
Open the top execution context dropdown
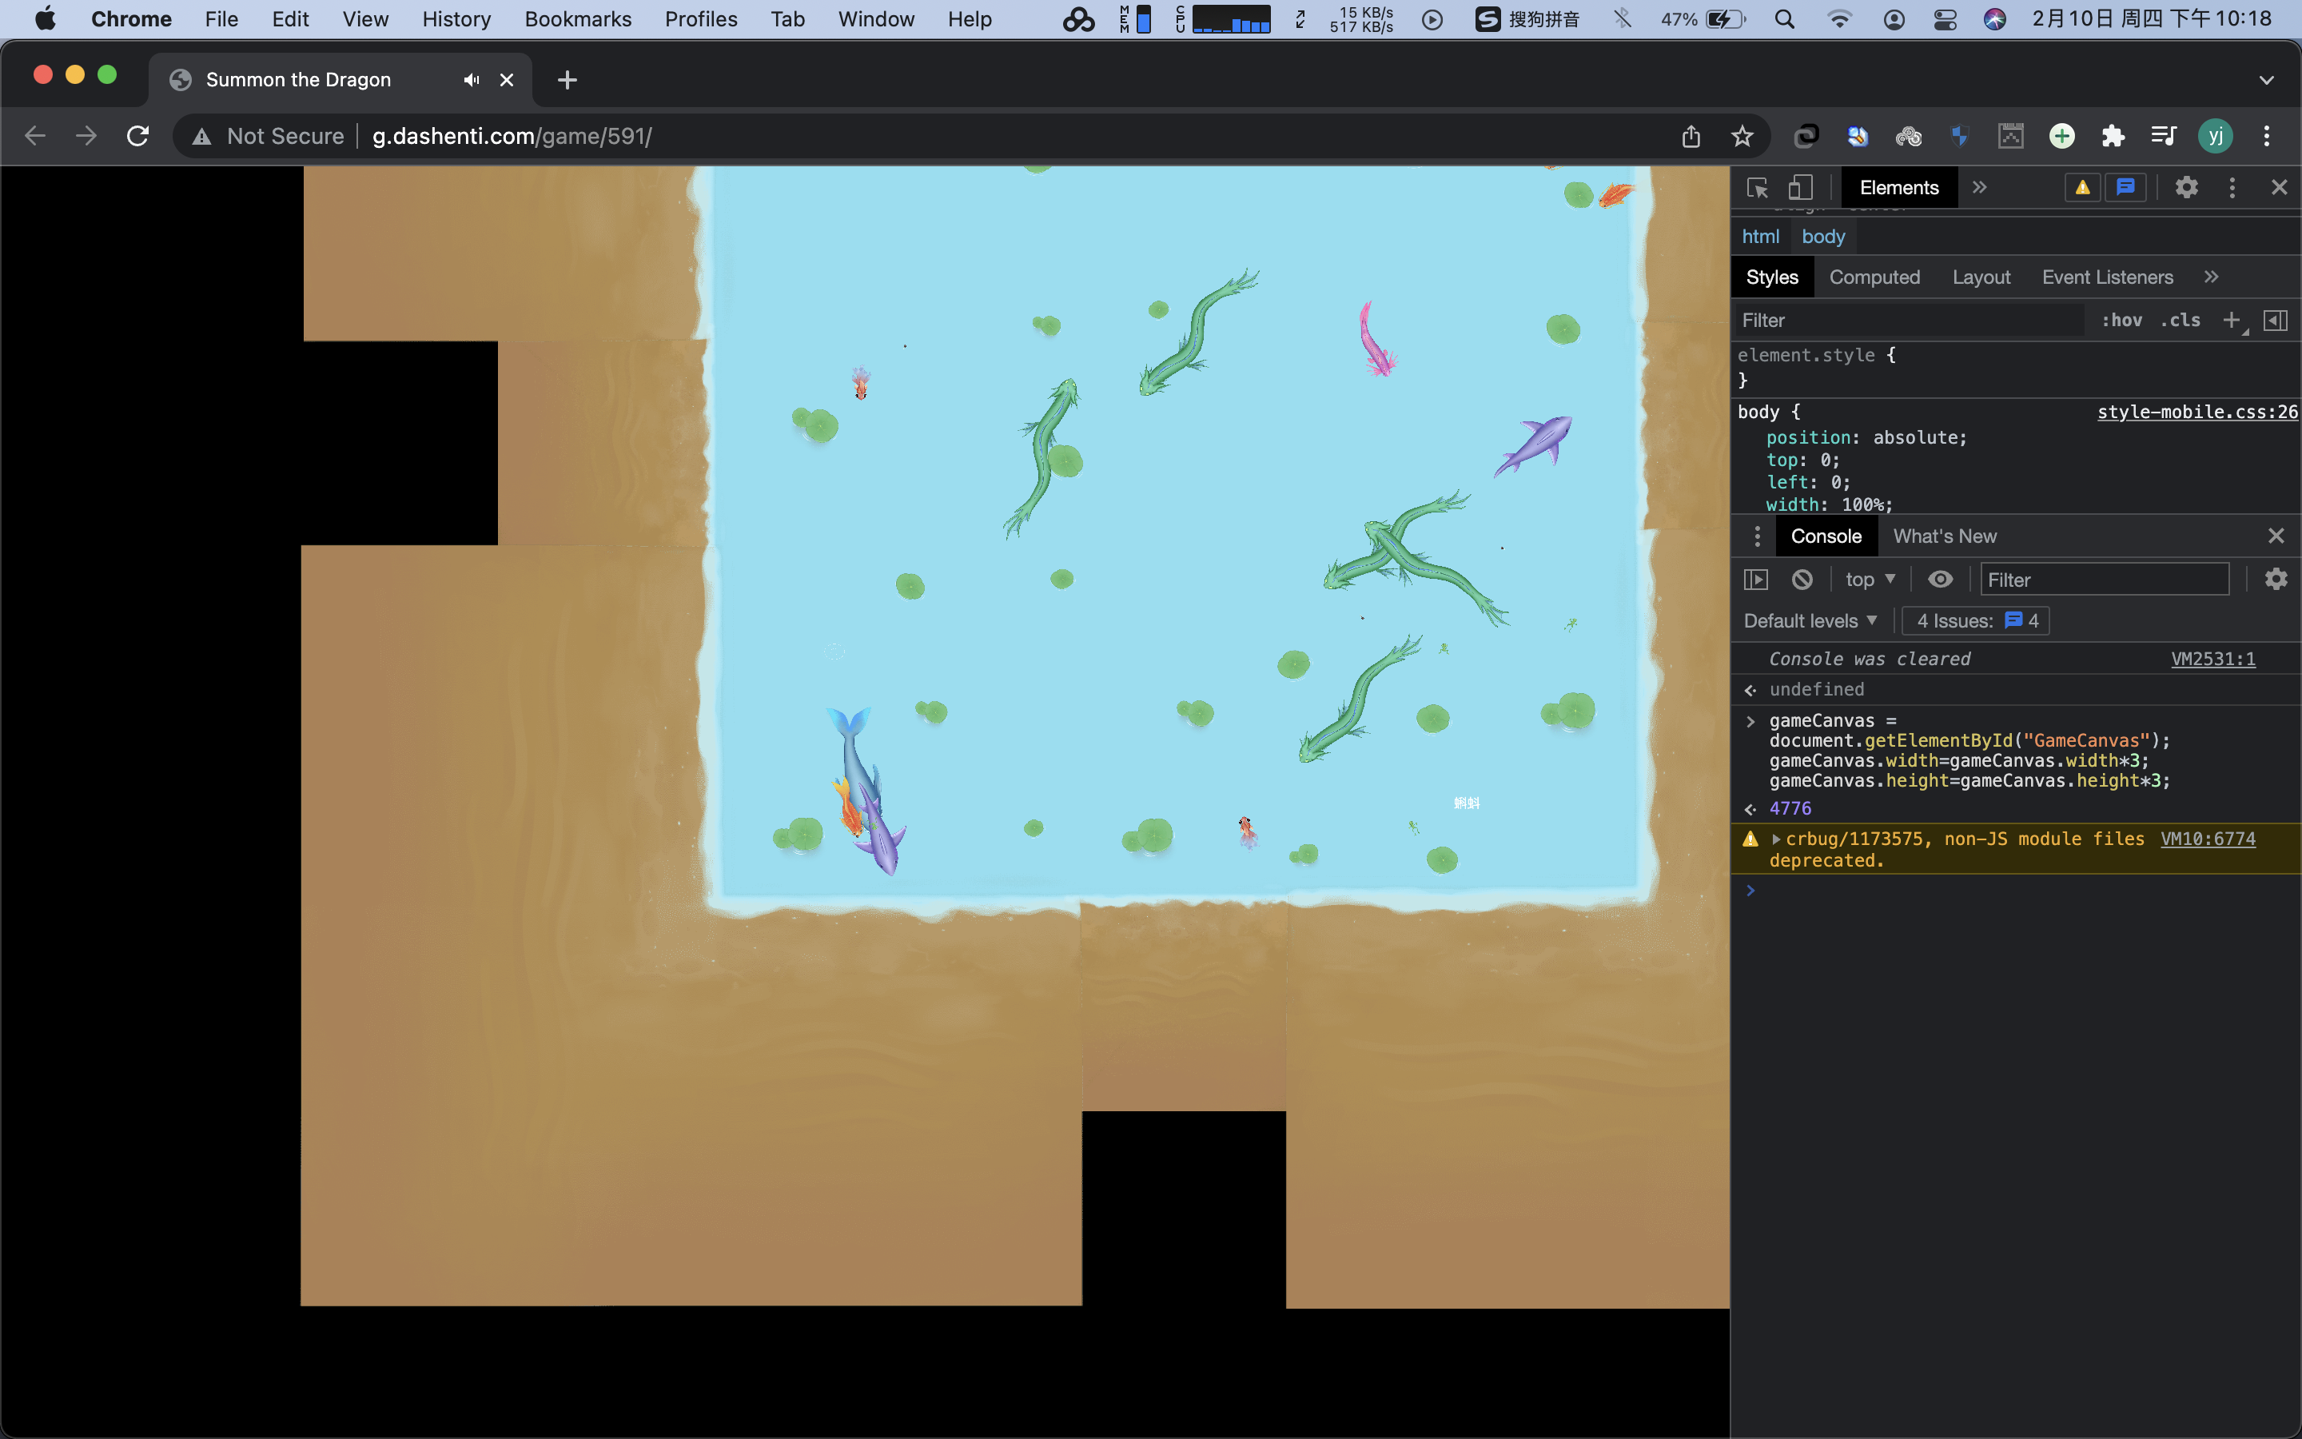[1868, 579]
